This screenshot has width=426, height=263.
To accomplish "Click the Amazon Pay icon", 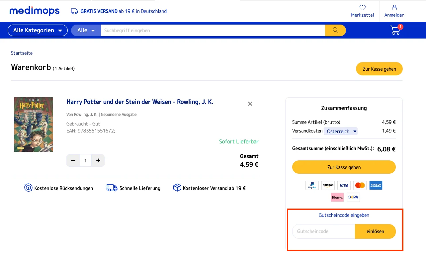I will coord(328,185).
